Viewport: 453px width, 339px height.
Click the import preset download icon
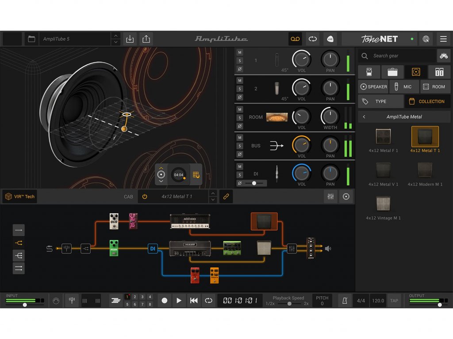[130, 39]
